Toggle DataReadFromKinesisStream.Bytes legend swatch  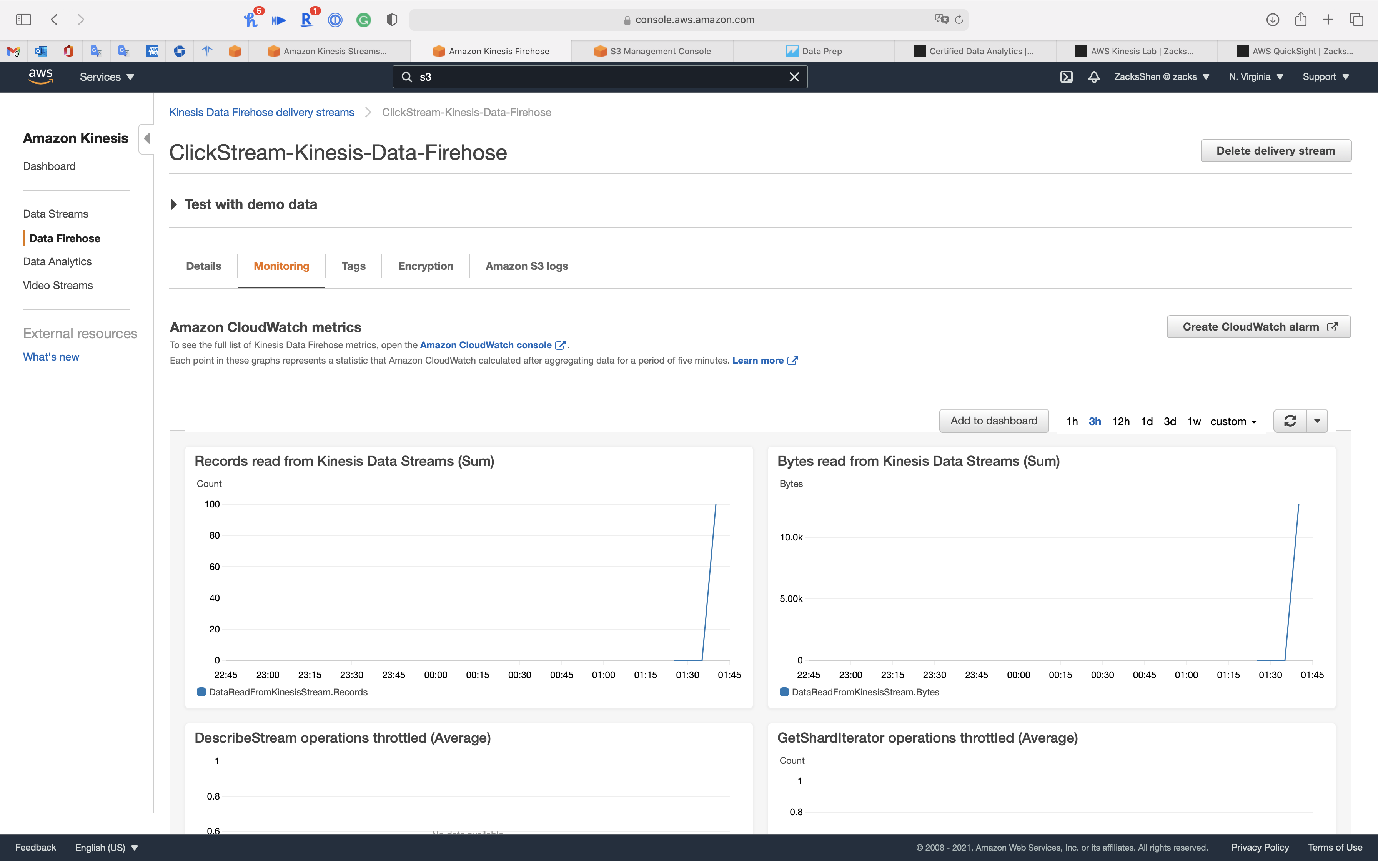tap(784, 692)
